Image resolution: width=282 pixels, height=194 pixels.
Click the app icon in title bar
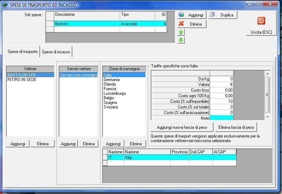click(5, 5)
